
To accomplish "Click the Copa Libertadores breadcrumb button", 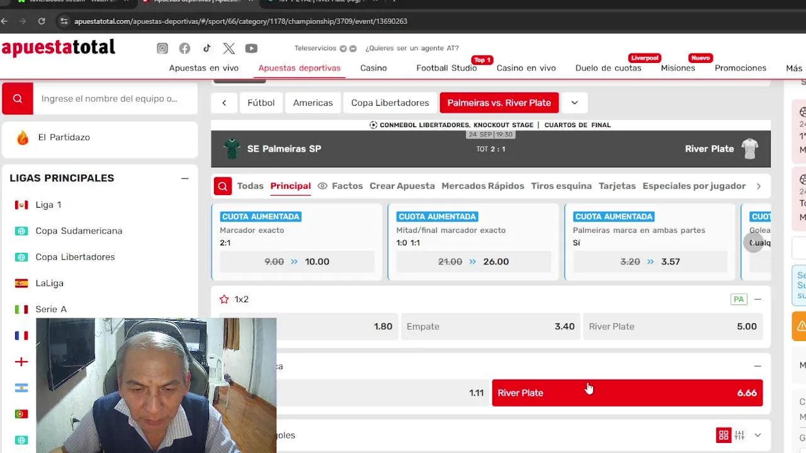I will [390, 103].
